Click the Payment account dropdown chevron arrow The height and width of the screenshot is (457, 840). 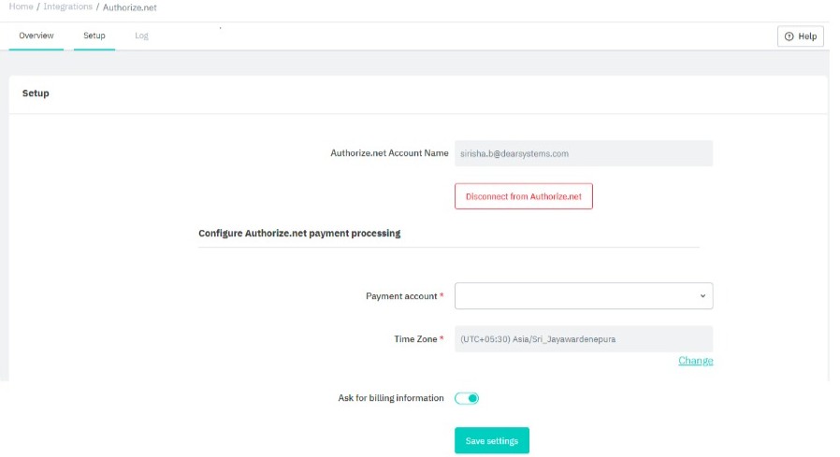(702, 296)
